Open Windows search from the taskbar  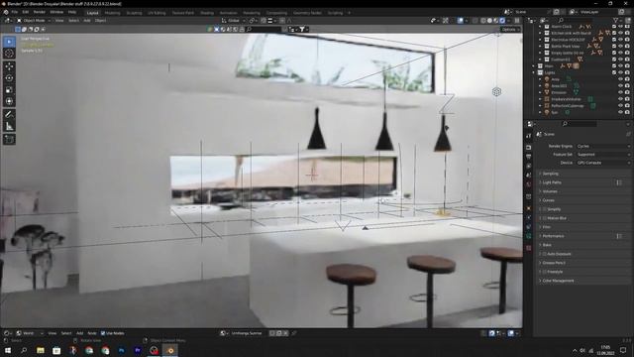(24, 350)
